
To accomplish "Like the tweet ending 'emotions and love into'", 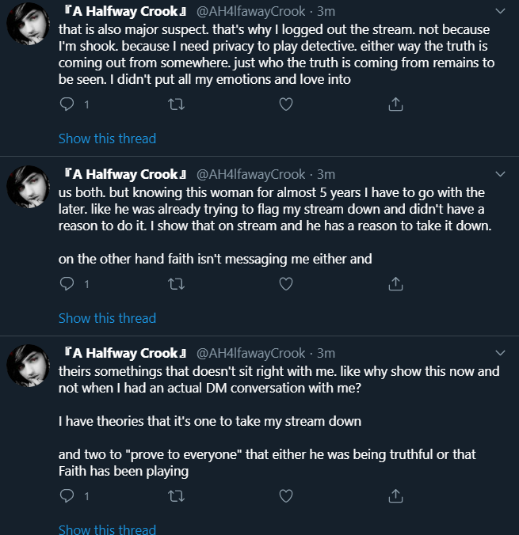I will (x=286, y=104).
